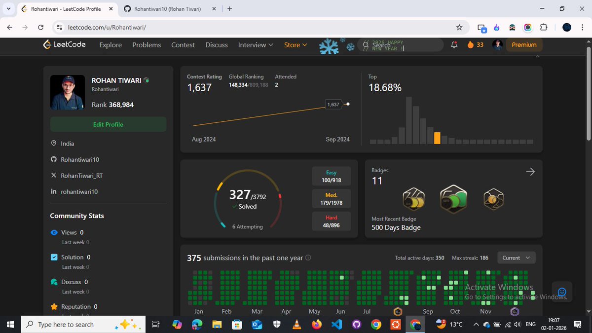Open the Windows Start button
The width and height of the screenshot is (592, 333).
coord(10,324)
